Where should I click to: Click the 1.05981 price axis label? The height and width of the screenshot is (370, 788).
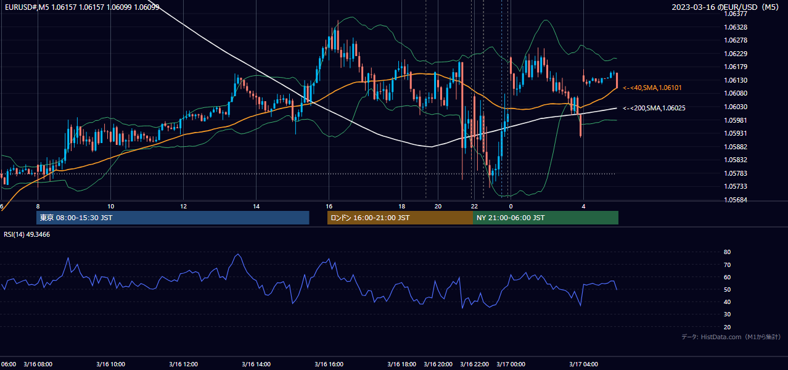(x=736, y=120)
